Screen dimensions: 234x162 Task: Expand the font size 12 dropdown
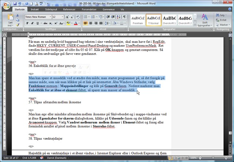coord(63,17)
